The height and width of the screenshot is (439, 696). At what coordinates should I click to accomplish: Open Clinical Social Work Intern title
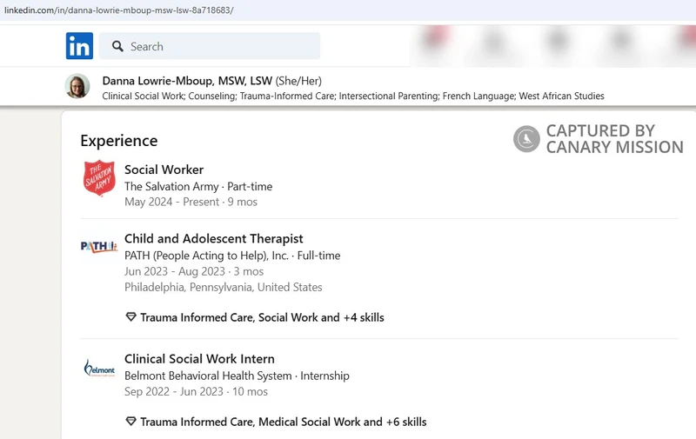199,359
